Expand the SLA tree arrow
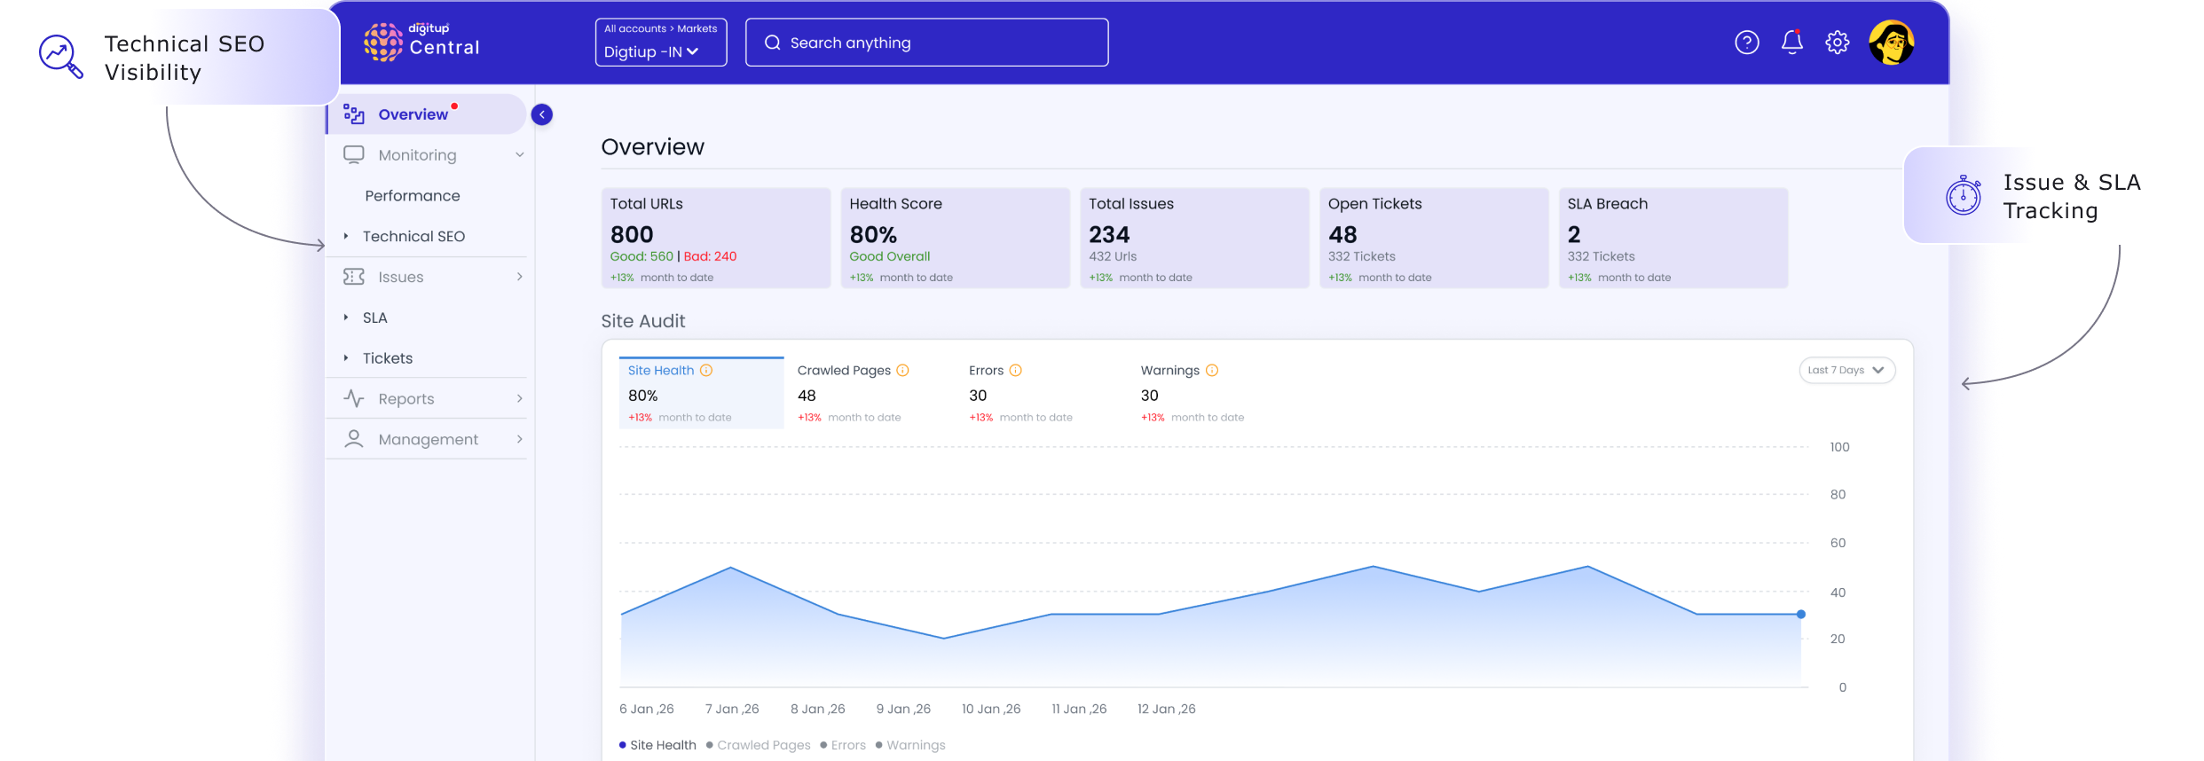2204x761 pixels. pos(346,318)
